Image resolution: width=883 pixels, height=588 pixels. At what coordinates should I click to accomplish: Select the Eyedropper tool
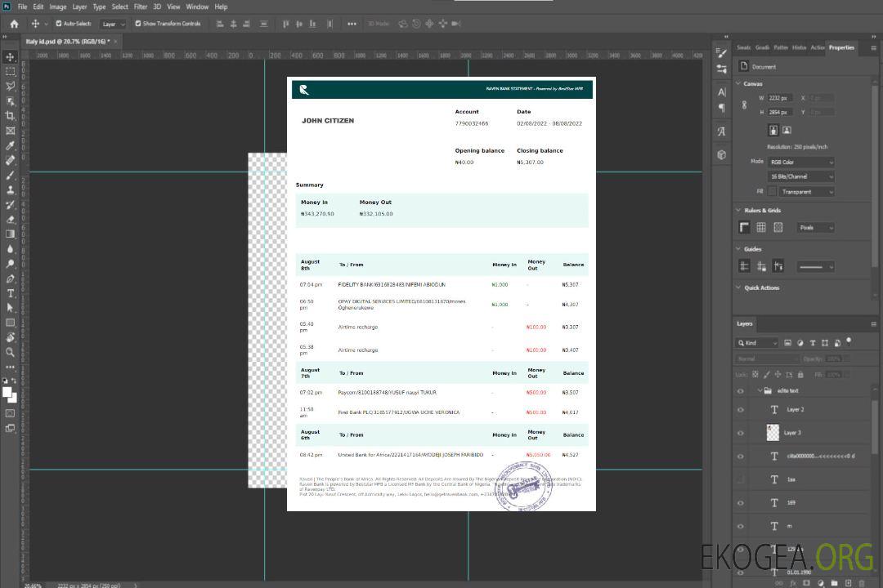click(x=10, y=145)
